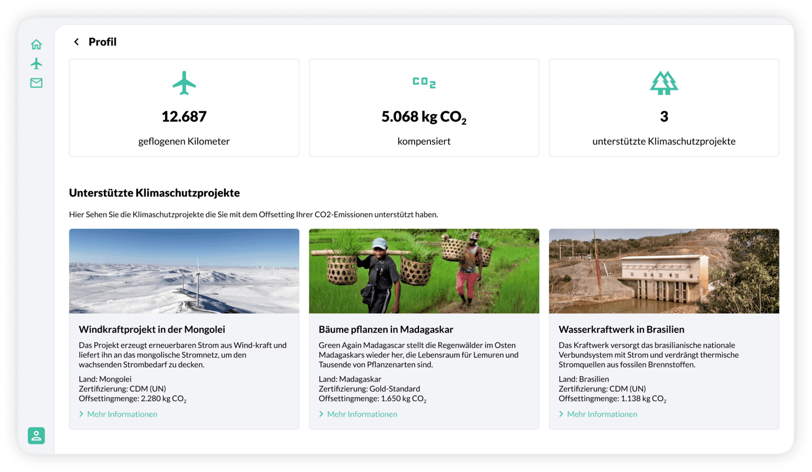Click the user profile icon at bottom
Image resolution: width=812 pixels, height=472 pixels.
(x=36, y=436)
